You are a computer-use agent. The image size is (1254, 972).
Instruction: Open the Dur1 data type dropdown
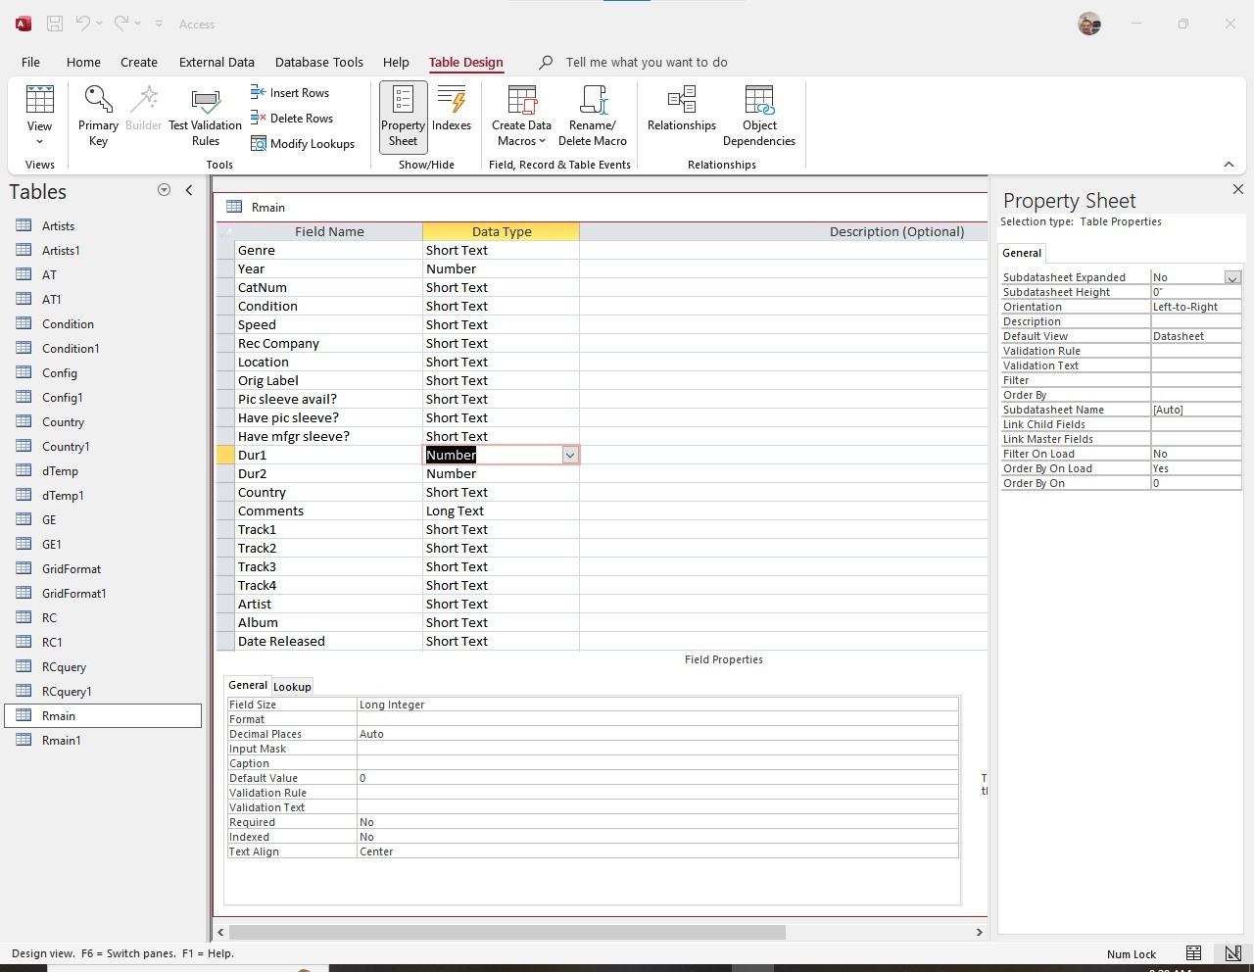click(x=569, y=456)
